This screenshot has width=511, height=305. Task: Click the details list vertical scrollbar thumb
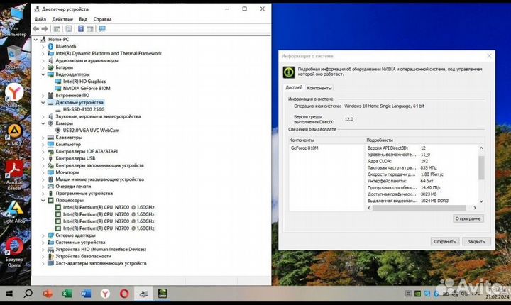tap(481, 167)
